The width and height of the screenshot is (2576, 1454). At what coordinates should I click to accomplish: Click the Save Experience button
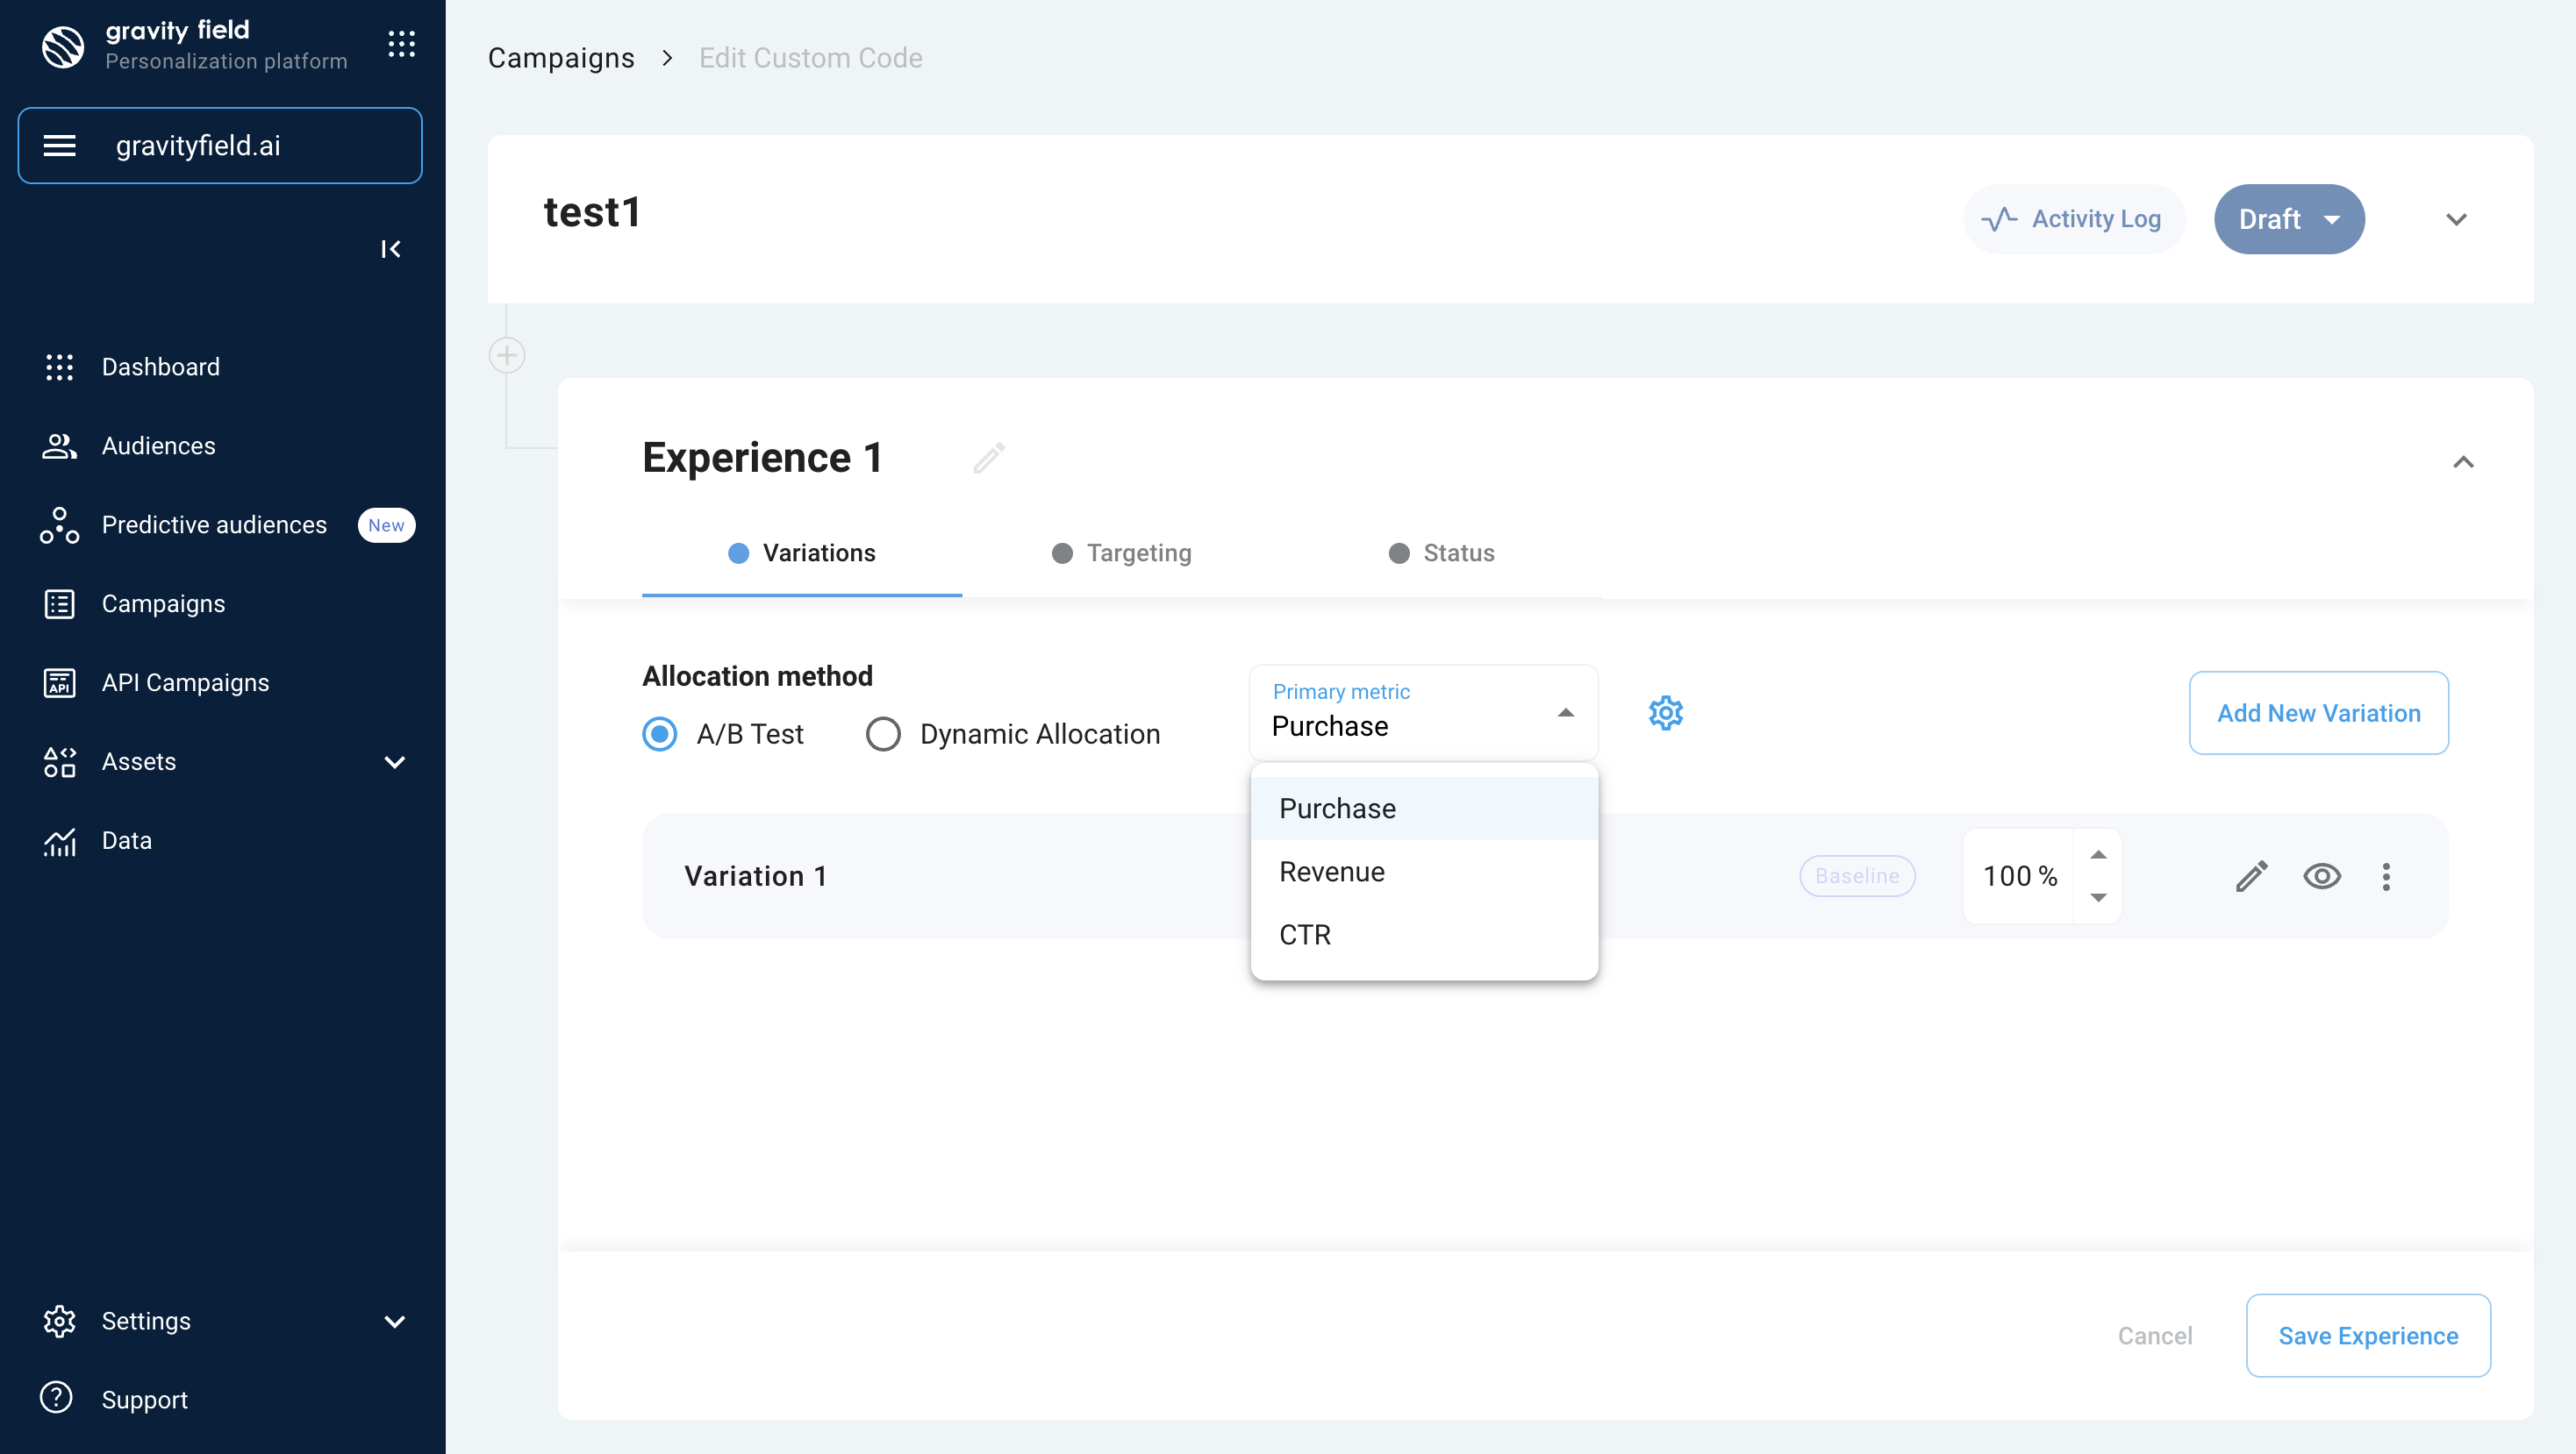click(2367, 1335)
